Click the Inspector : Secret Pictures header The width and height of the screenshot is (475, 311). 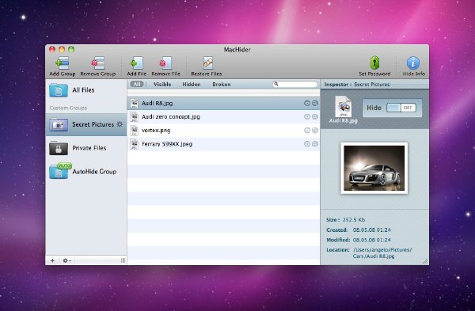click(357, 85)
